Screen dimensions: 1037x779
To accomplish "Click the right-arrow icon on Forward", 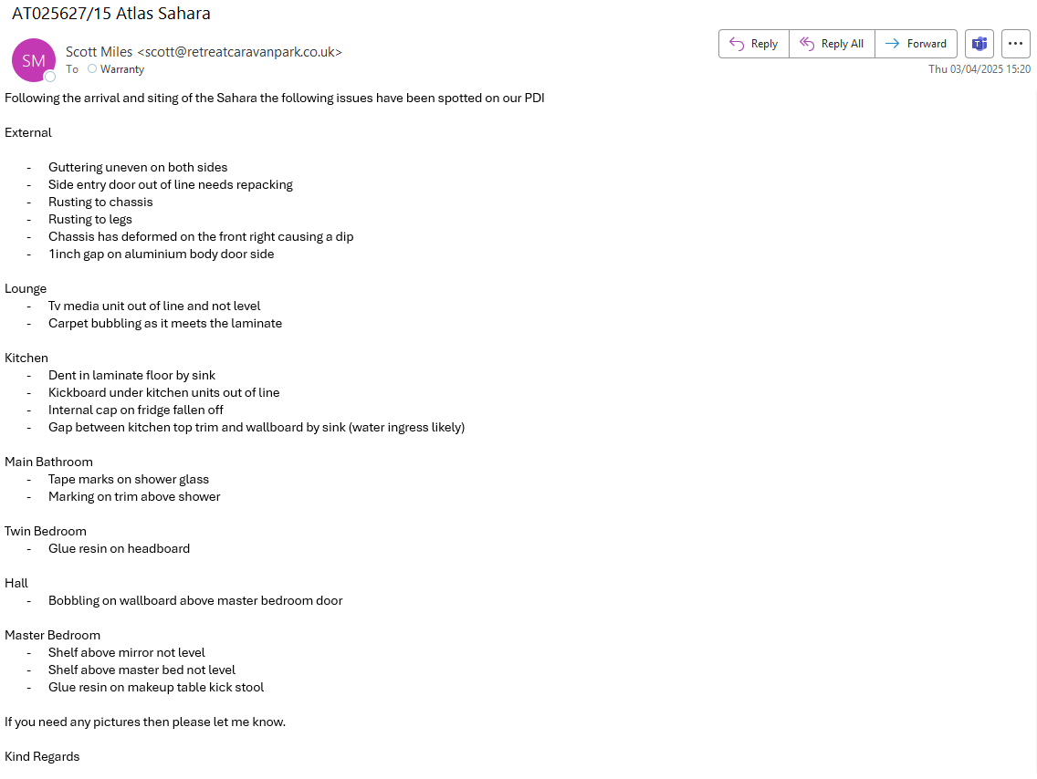I will (892, 44).
